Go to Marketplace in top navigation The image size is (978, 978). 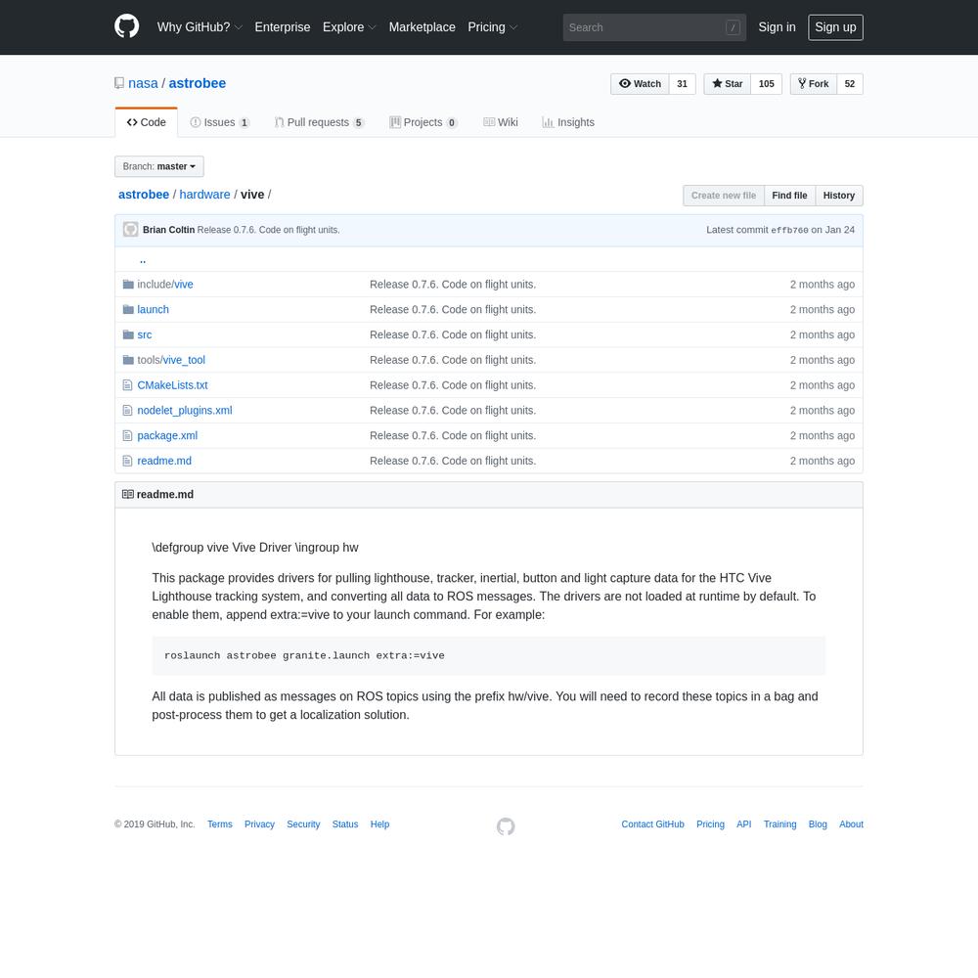pos(422,27)
